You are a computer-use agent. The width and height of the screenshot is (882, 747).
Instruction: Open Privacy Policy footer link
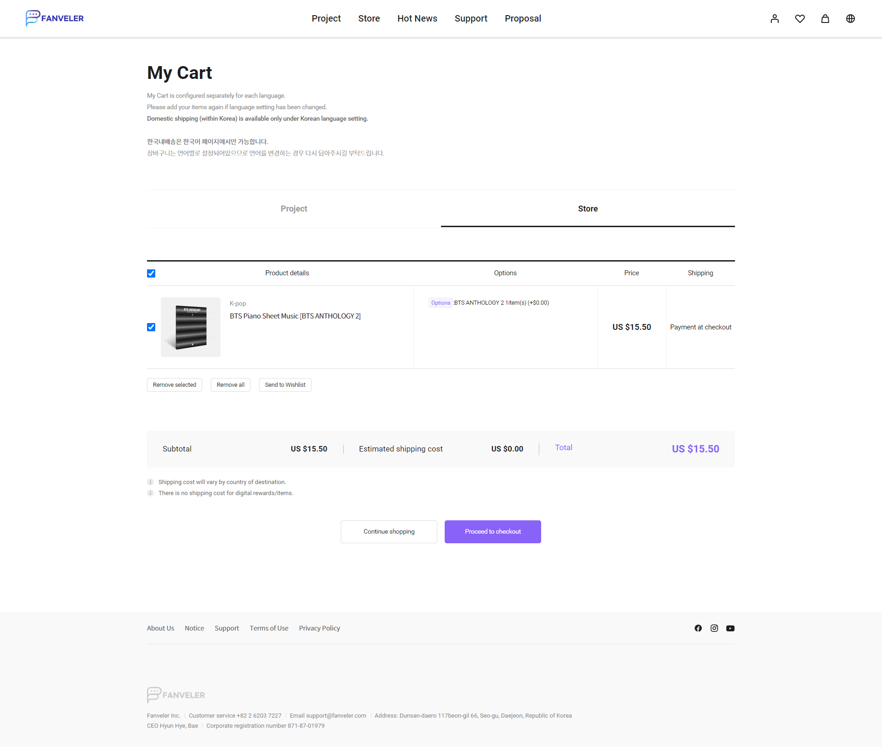click(320, 628)
